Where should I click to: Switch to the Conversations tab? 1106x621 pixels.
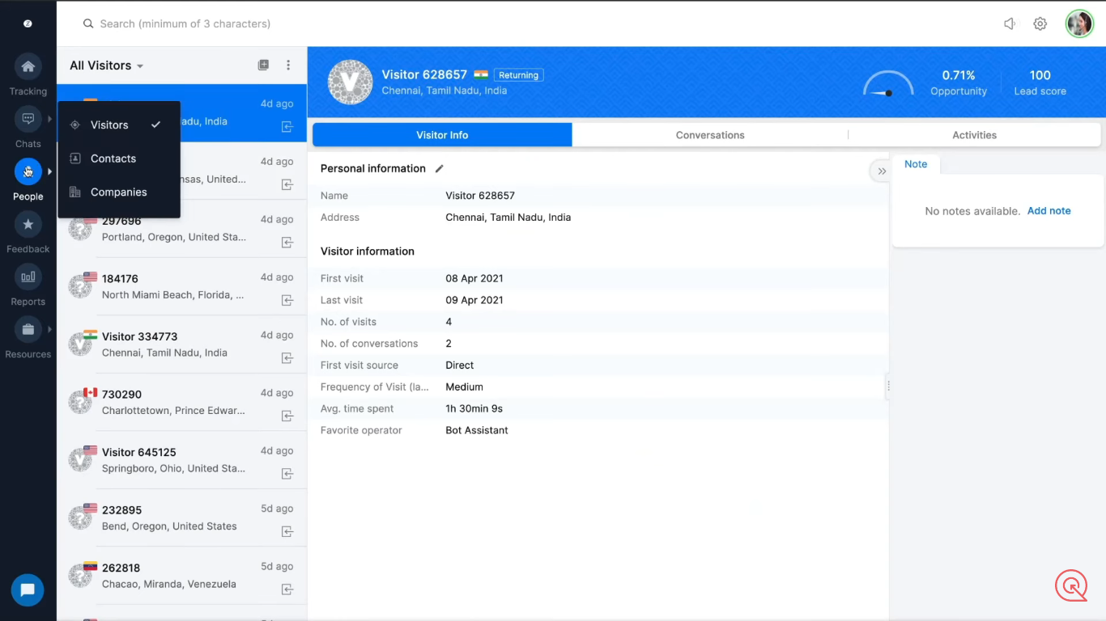pos(710,135)
